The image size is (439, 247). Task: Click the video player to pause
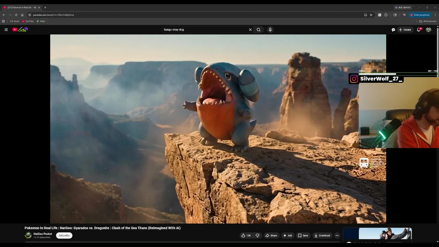click(218, 129)
